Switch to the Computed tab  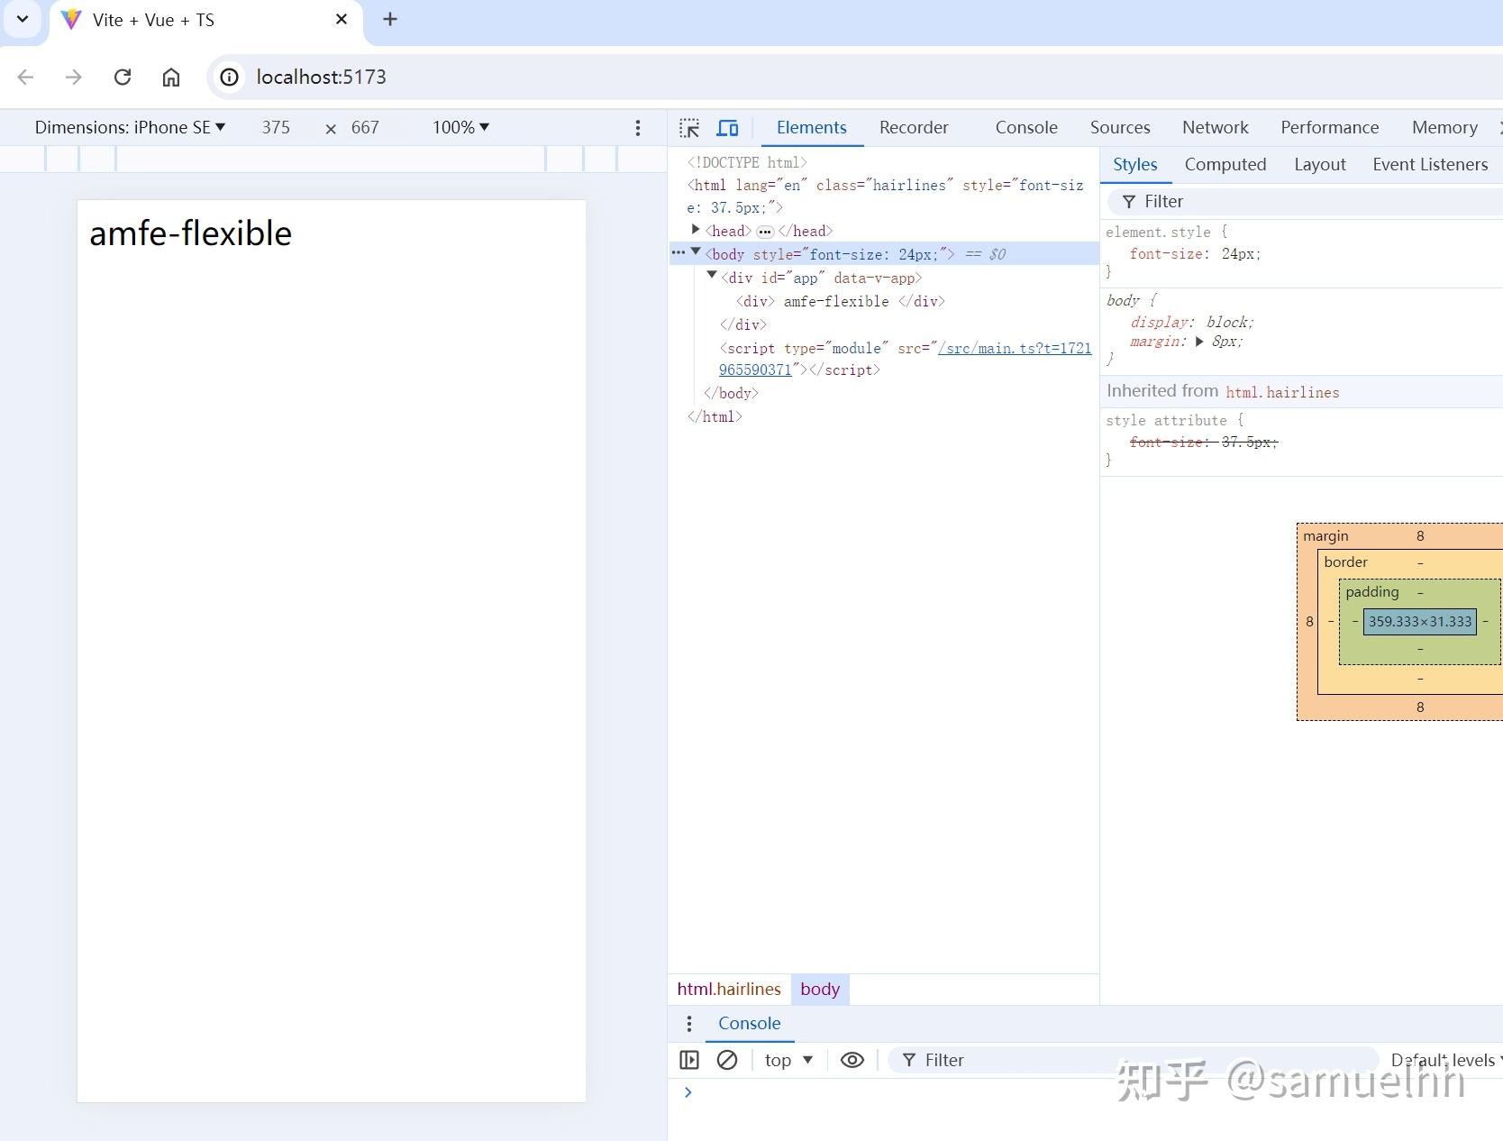pyautogui.click(x=1225, y=164)
